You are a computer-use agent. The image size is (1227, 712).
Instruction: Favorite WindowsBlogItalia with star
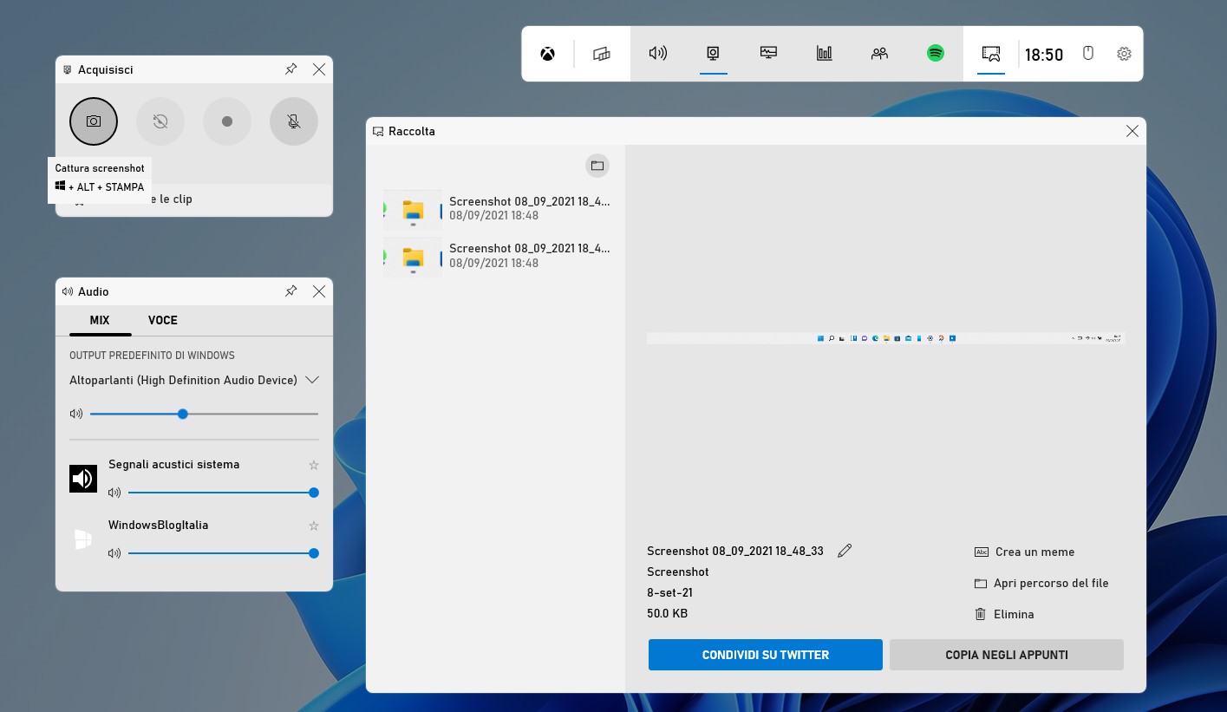coord(314,526)
